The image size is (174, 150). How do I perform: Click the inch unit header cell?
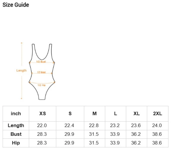16,113
